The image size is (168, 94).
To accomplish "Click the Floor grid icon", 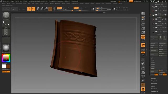I will click(x=143, y=41).
